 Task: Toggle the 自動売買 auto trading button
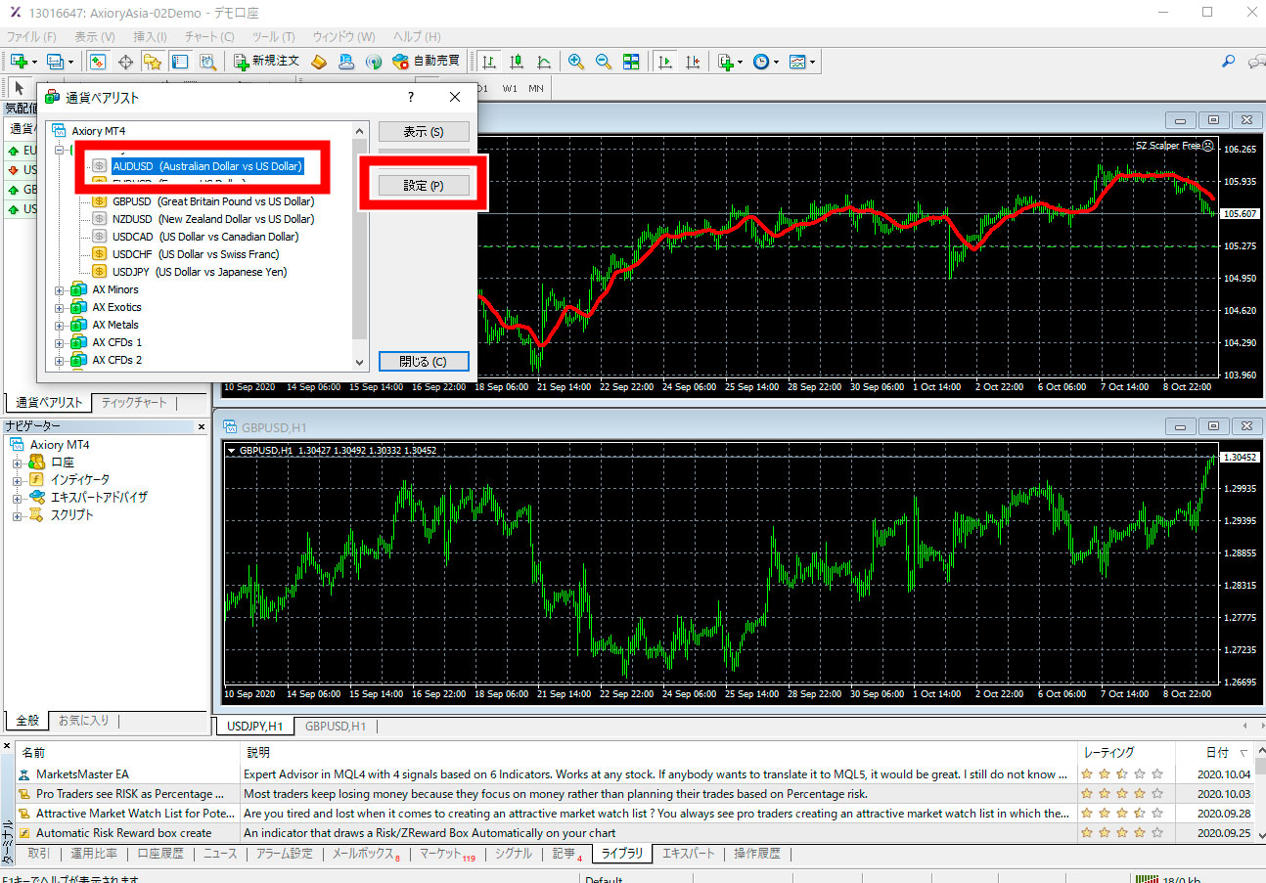(x=427, y=61)
